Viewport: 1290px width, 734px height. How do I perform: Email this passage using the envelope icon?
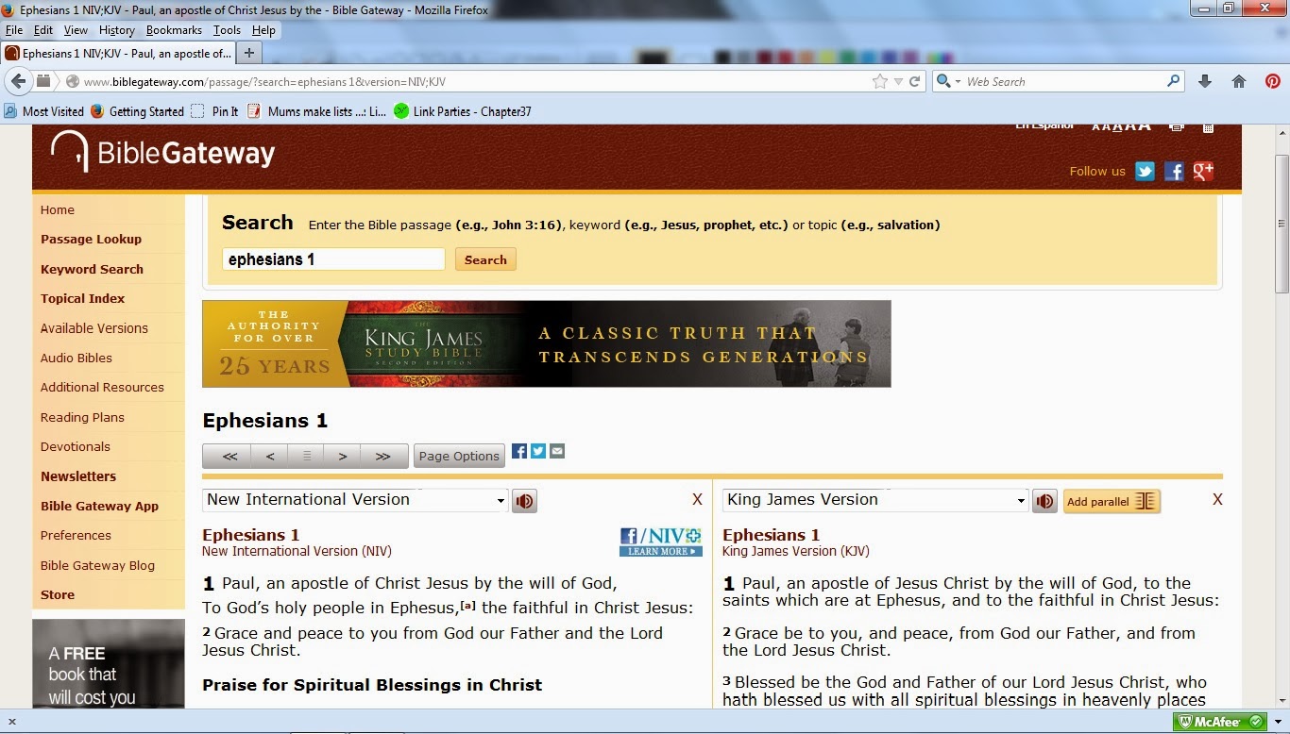[x=557, y=452]
